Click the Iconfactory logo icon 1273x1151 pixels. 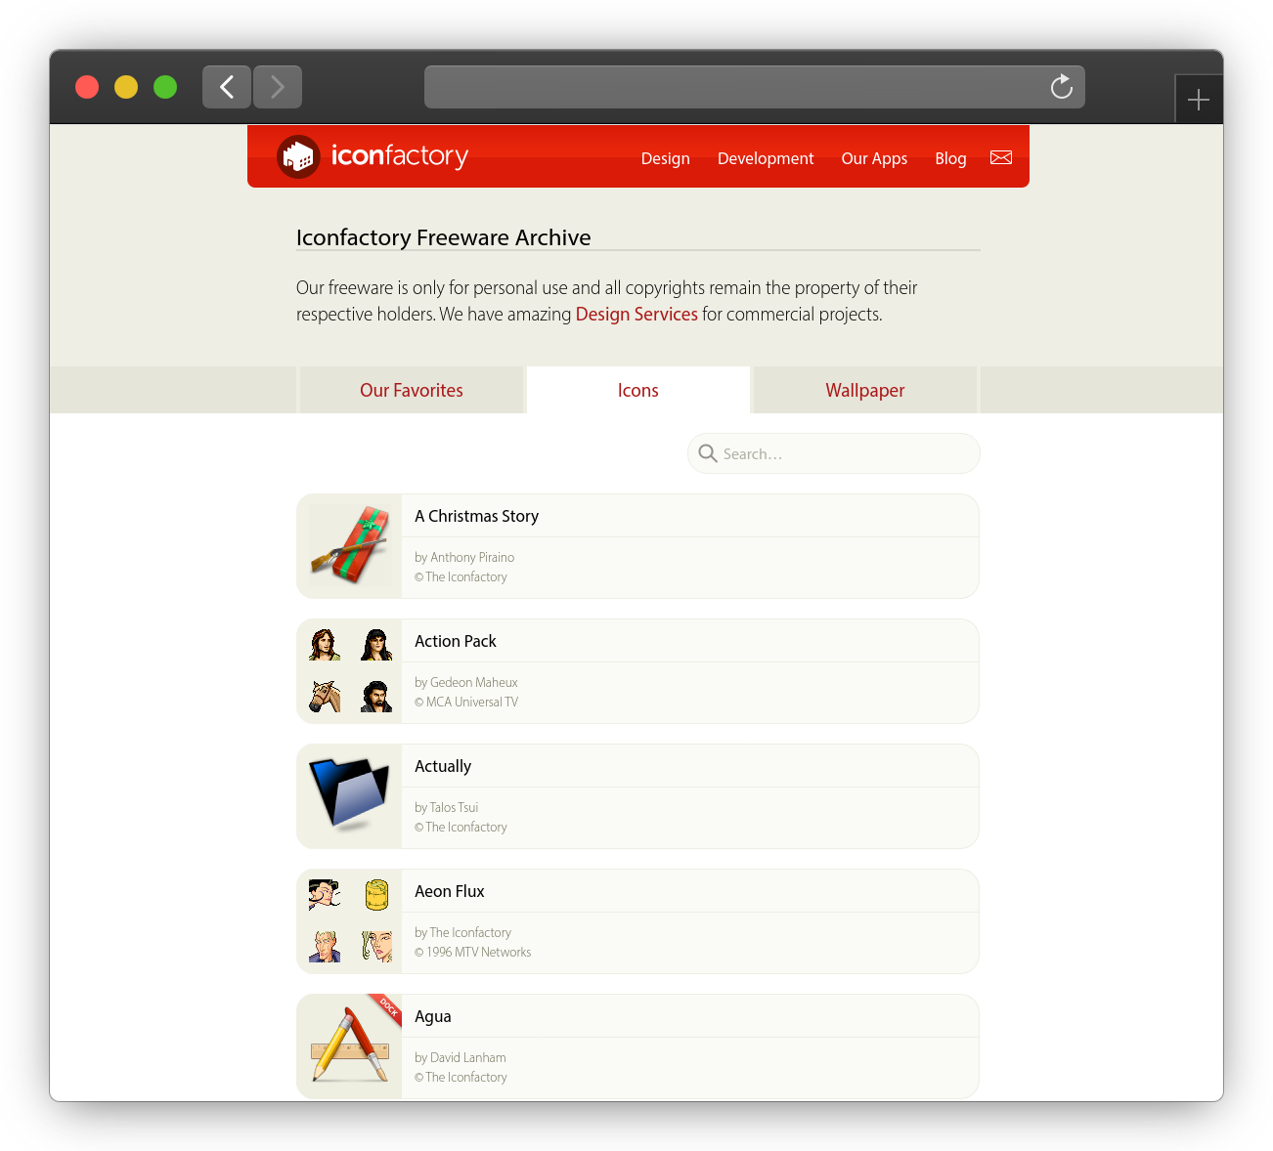click(298, 156)
